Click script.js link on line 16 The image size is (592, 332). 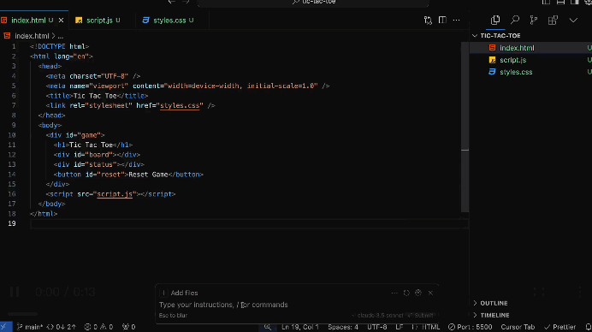(x=115, y=194)
